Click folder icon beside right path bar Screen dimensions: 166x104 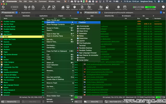coord(164,13)
